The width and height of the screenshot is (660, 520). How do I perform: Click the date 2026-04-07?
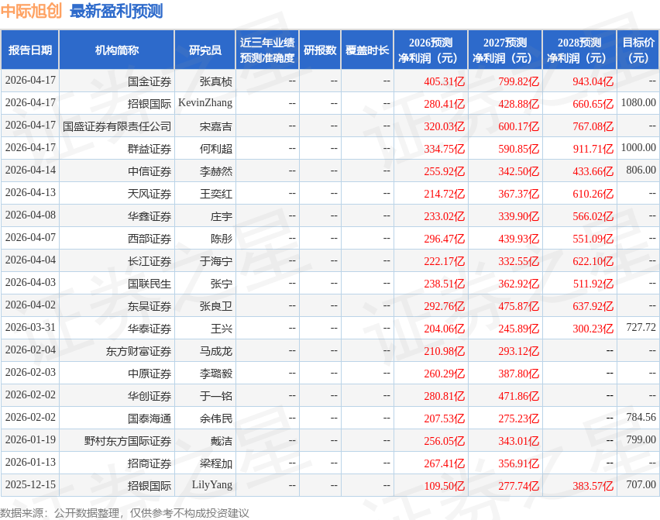[x=30, y=237]
